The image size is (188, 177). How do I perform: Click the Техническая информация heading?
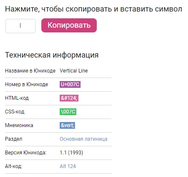[x=52, y=55]
